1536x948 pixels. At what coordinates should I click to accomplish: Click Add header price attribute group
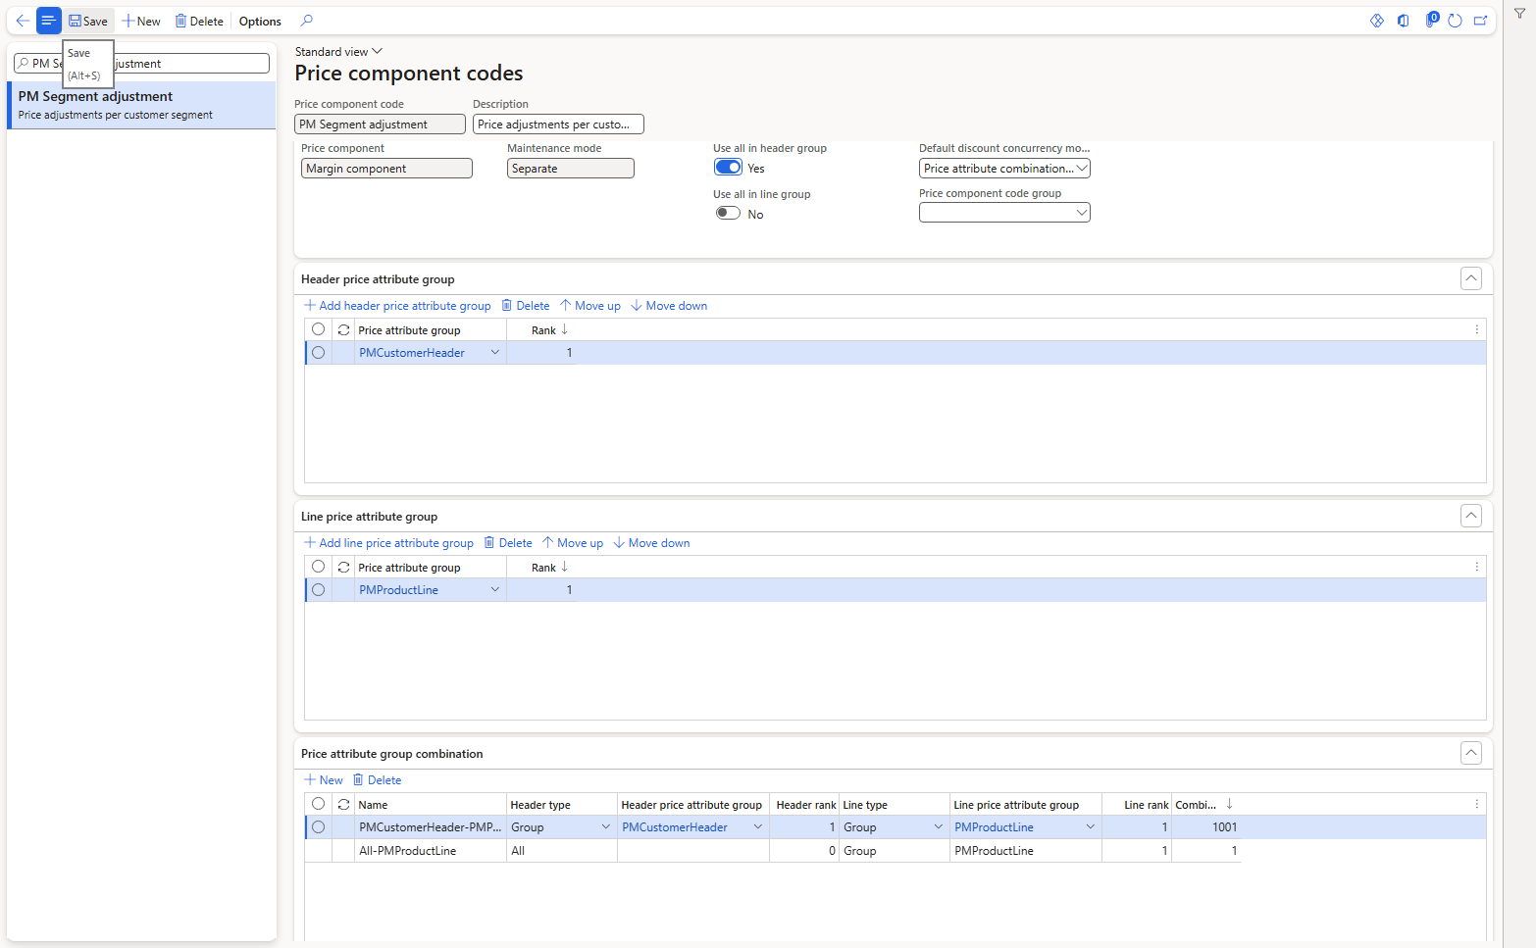397,306
